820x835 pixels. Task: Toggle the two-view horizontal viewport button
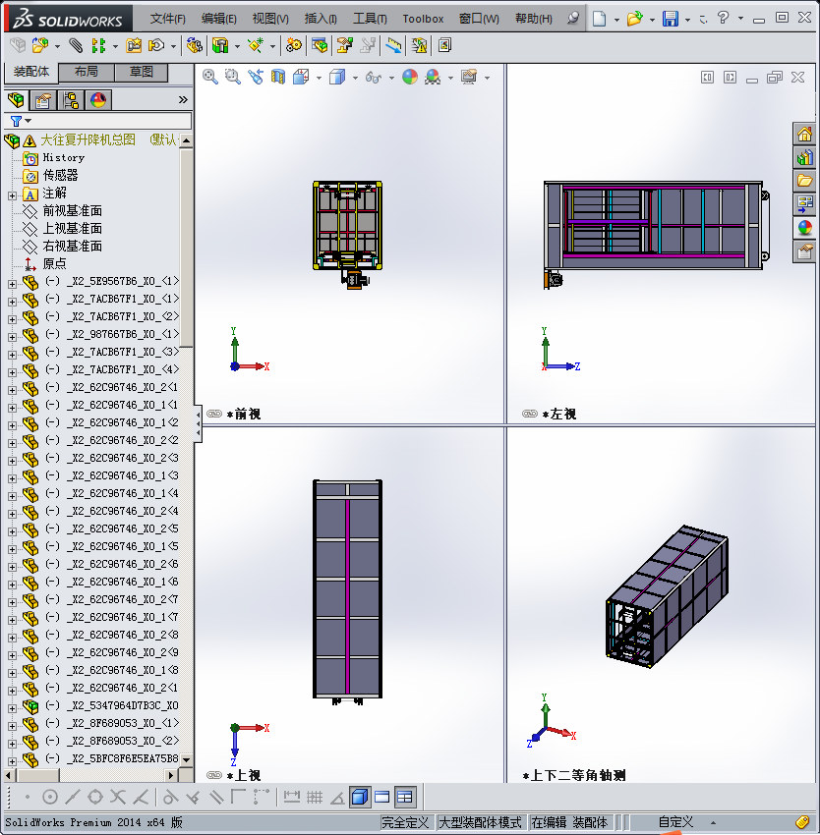[x=382, y=797]
